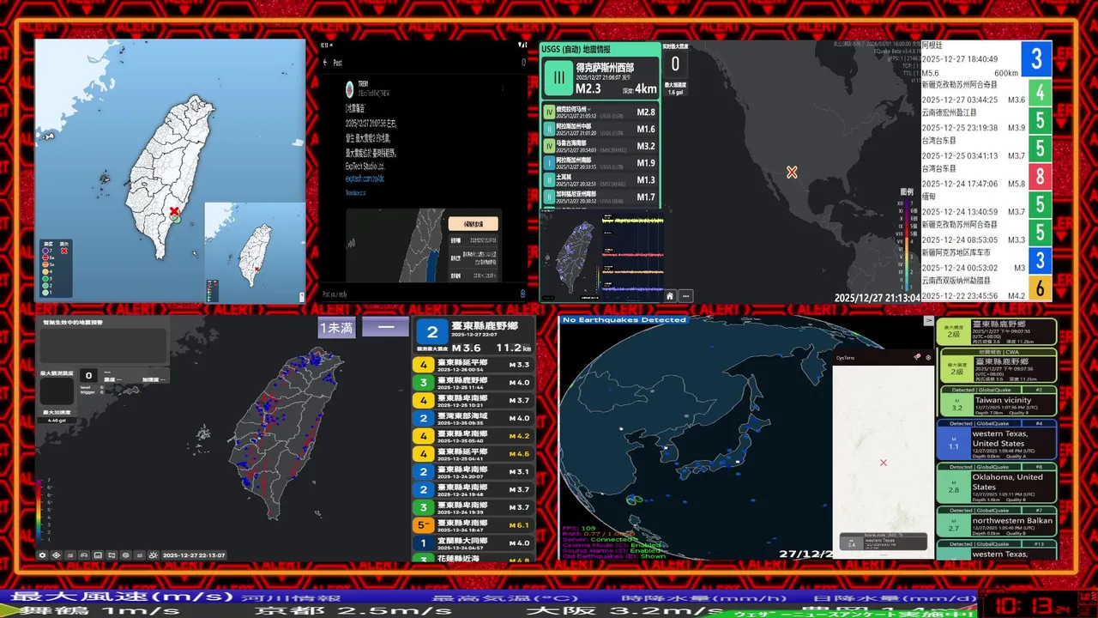Select the 阿拉斯加州南部 M1.9 row
This screenshot has width=1098, height=618.
tap(600, 163)
